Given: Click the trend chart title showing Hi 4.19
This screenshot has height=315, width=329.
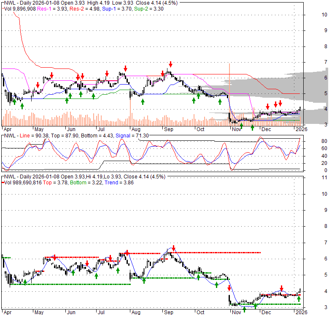Looking at the screenshot, I should pos(85,177).
